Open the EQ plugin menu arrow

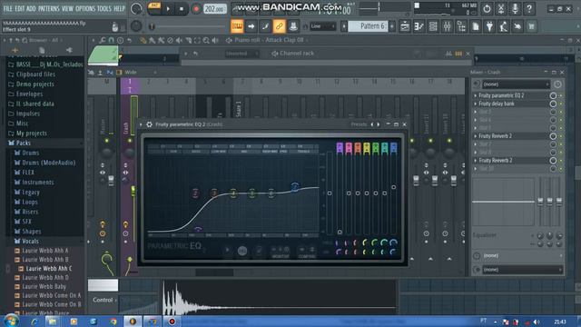(141, 124)
